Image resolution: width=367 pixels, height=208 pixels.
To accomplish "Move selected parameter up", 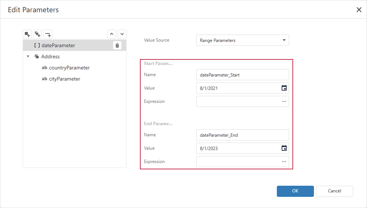I will click(112, 34).
